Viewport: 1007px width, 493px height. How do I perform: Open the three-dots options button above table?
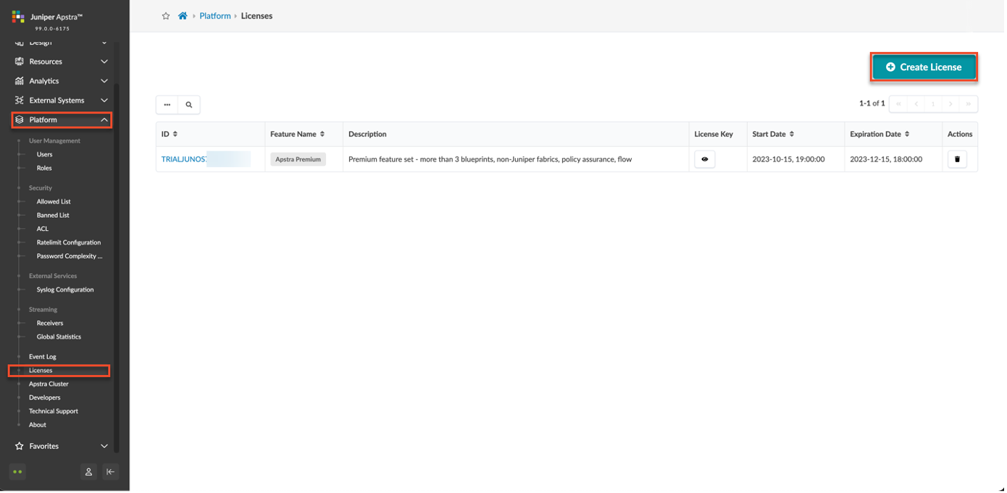pyautogui.click(x=167, y=105)
